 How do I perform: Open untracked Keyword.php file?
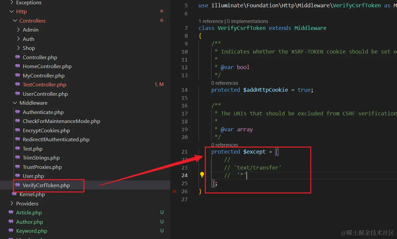[x=32, y=231]
